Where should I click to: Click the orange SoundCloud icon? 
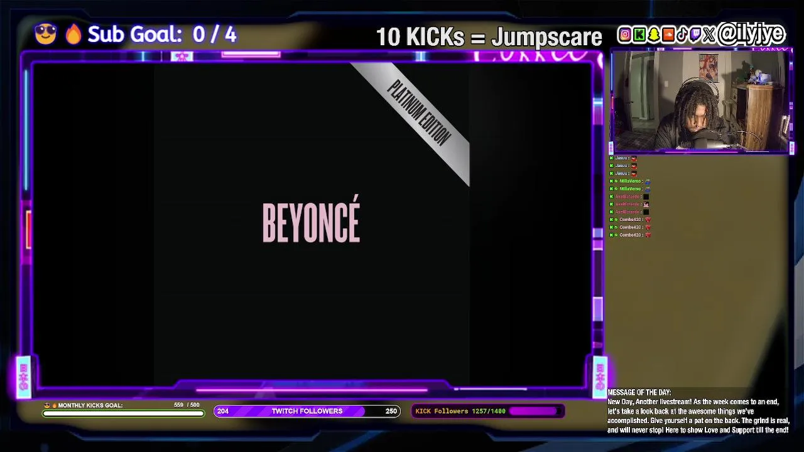(x=668, y=35)
